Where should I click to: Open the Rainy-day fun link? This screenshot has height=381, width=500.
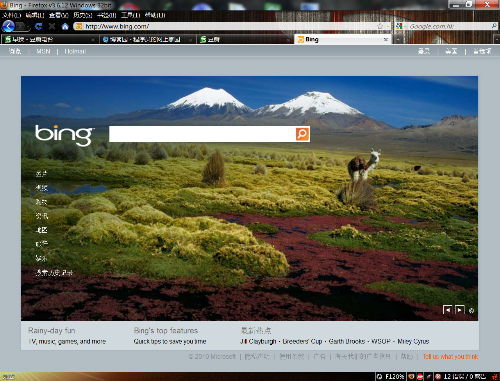52,331
